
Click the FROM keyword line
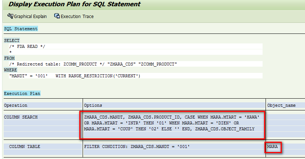9,58
